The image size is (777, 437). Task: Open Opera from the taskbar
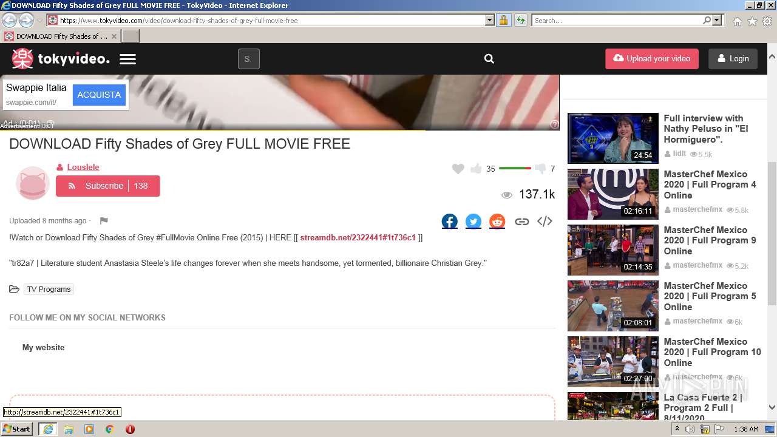[130, 429]
